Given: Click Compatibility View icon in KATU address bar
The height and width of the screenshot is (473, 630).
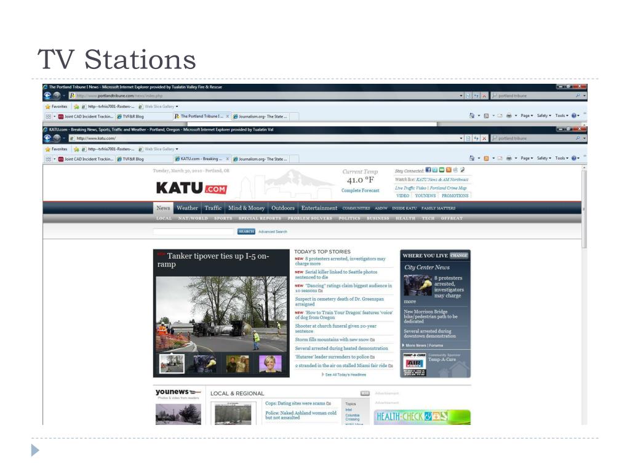Looking at the screenshot, I should pyautogui.click(x=468, y=138).
